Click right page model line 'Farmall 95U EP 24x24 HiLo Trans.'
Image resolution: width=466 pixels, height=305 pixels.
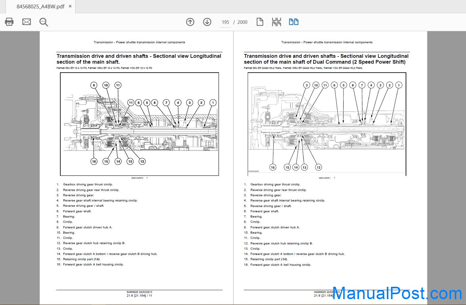(263, 68)
